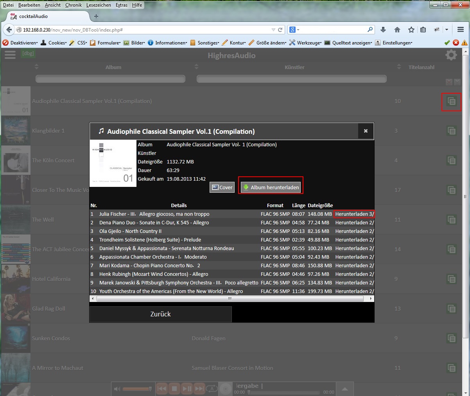This screenshot has height=396, width=470.
Task: Click the download-list icon for Glad Rag Doll row
Action: coord(452,309)
